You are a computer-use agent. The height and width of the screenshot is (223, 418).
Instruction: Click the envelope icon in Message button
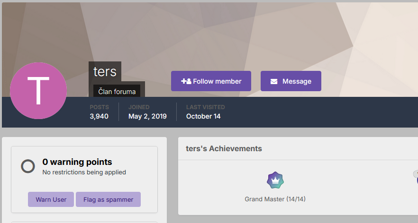pos(274,81)
